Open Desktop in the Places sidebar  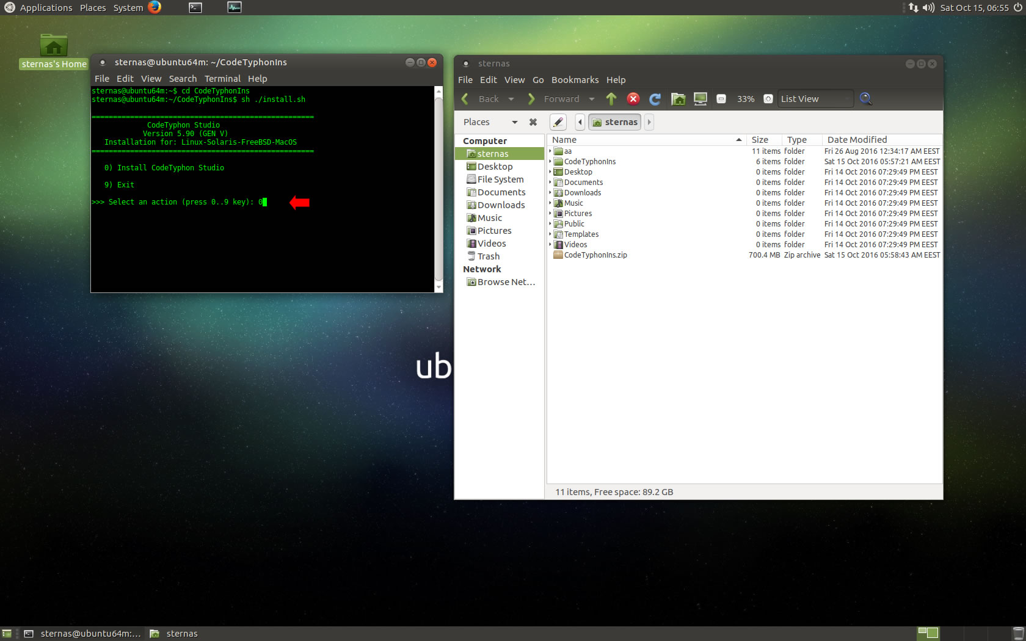click(499, 167)
